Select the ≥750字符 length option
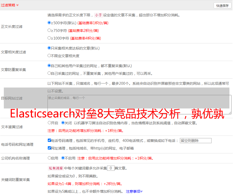Viewport: 233px width, 196px height. pos(49,30)
